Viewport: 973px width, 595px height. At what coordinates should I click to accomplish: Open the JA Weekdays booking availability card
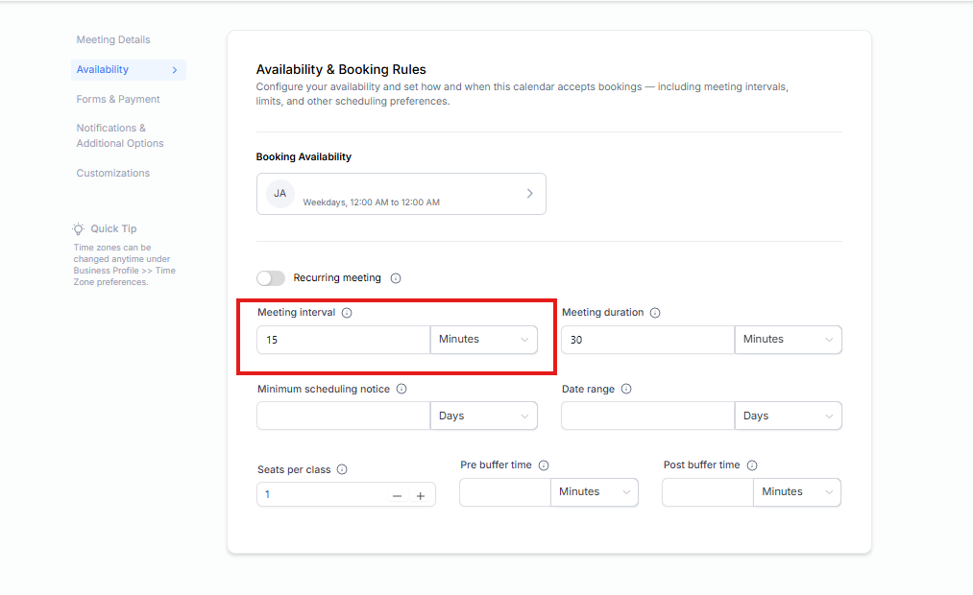tap(401, 194)
